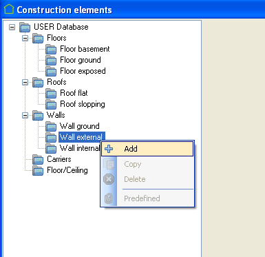Collapse the Roofs tree branch

click(25, 83)
